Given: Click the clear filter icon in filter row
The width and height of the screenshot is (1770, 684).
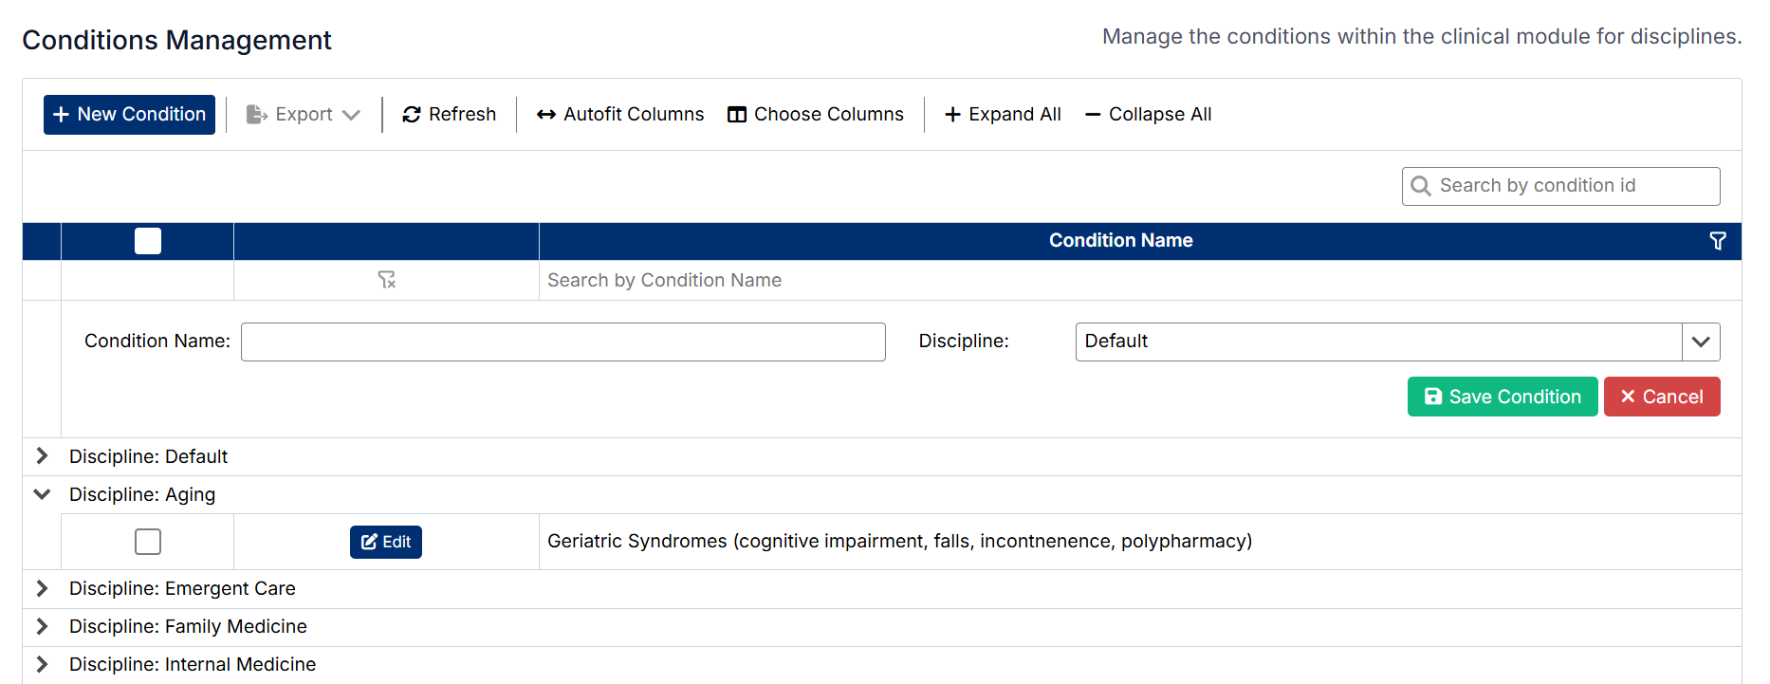Looking at the screenshot, I should point(386,280).
